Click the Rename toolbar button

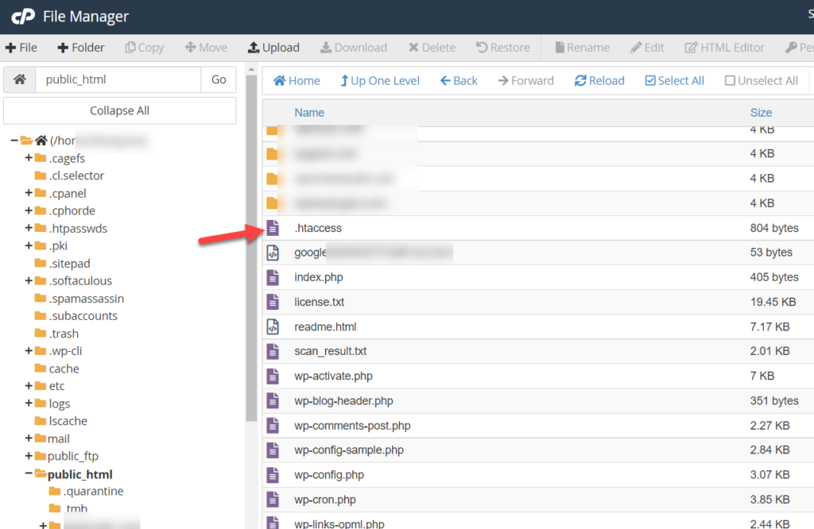tap(582, 48)
